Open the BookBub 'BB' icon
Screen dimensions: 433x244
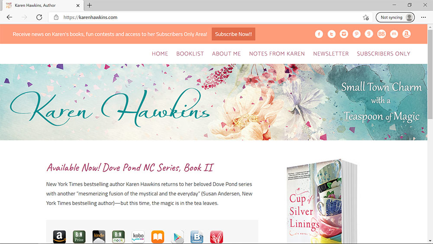coord(381,34)
